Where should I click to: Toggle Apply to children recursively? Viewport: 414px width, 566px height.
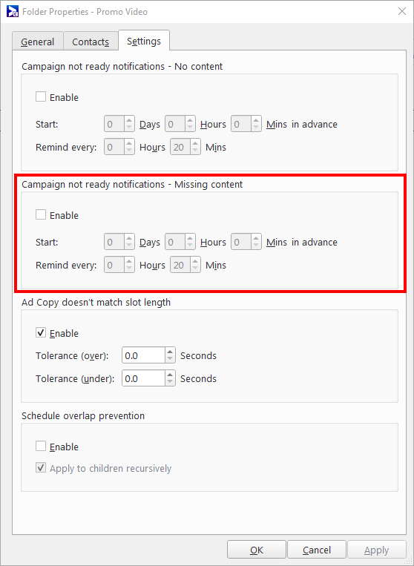41,468
